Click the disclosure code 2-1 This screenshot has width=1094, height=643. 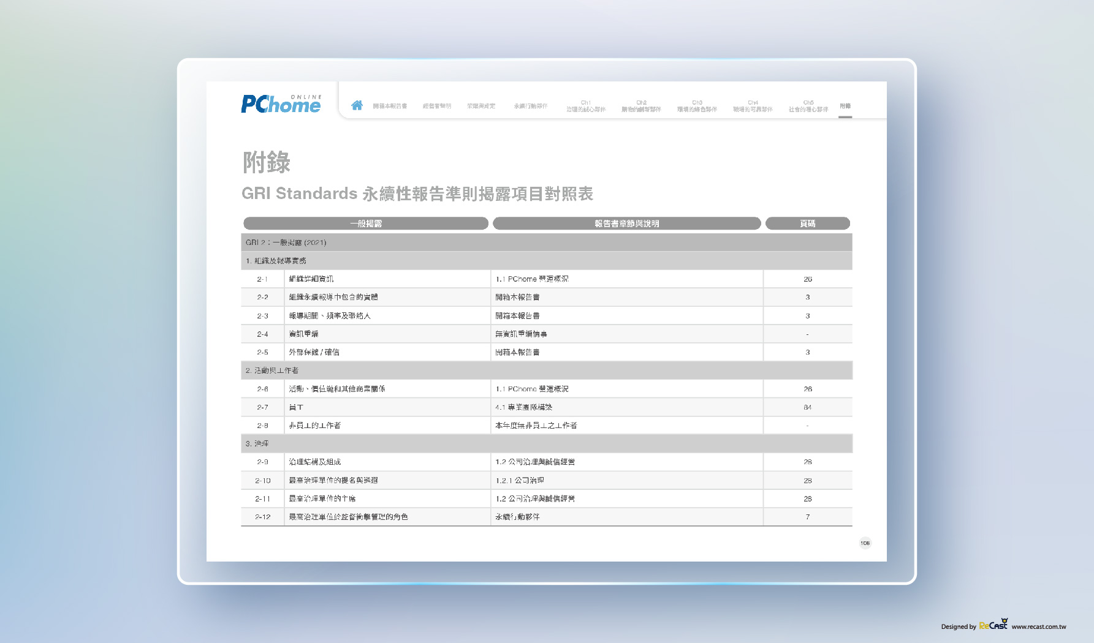[262, 279]
